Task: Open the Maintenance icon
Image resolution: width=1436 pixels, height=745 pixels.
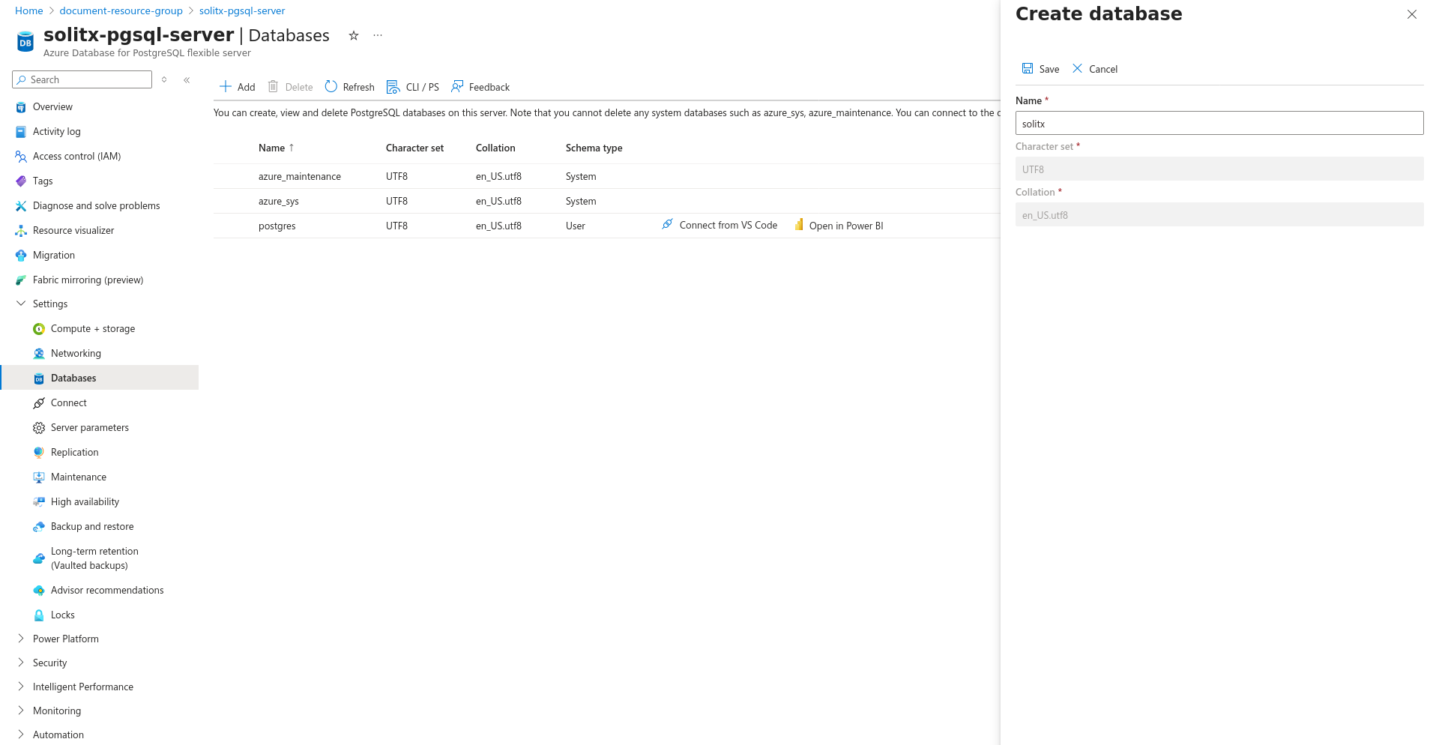Action: 39,477
